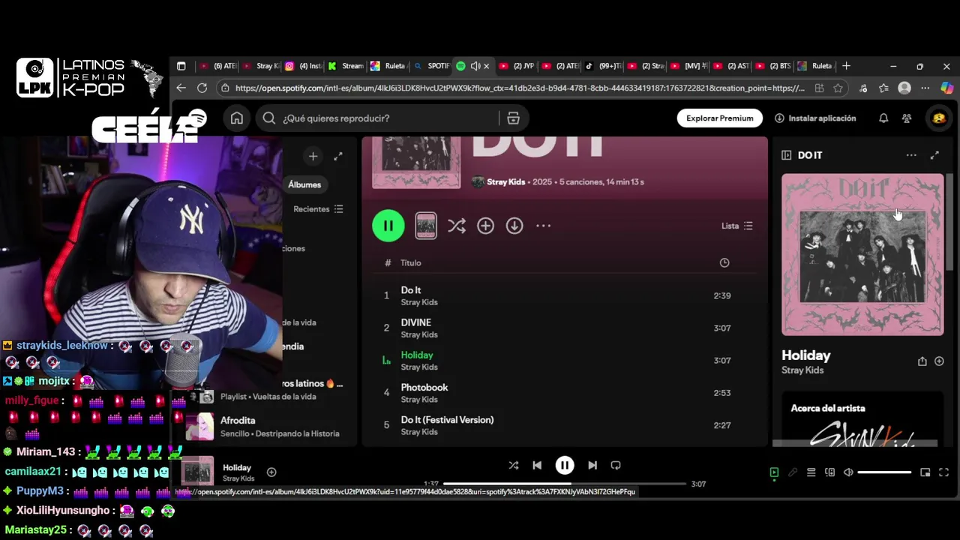The height and width of the screenshot is (540, 960).
Task: Skip to the previous track
Action: coord(537,465)
